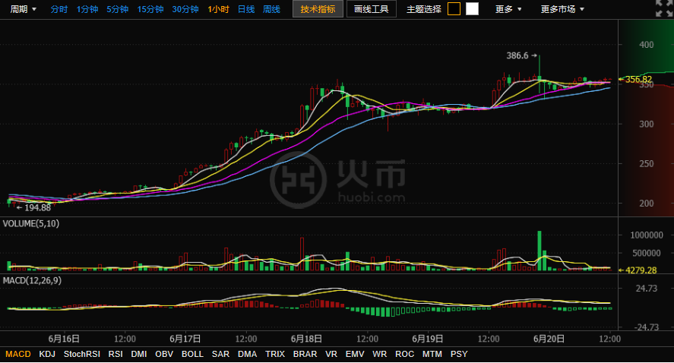Select the 15分钟 interval

(x=150, y=9)
